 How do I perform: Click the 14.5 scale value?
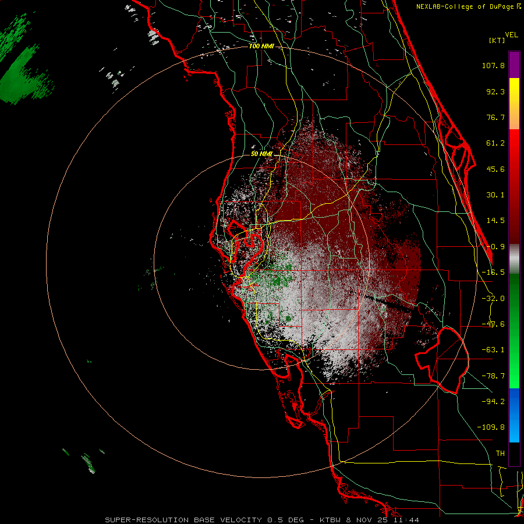pos(495,221)
